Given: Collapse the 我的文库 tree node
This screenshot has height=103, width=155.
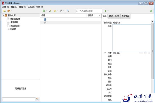Looking at the screenshot, I should [3, 15].
